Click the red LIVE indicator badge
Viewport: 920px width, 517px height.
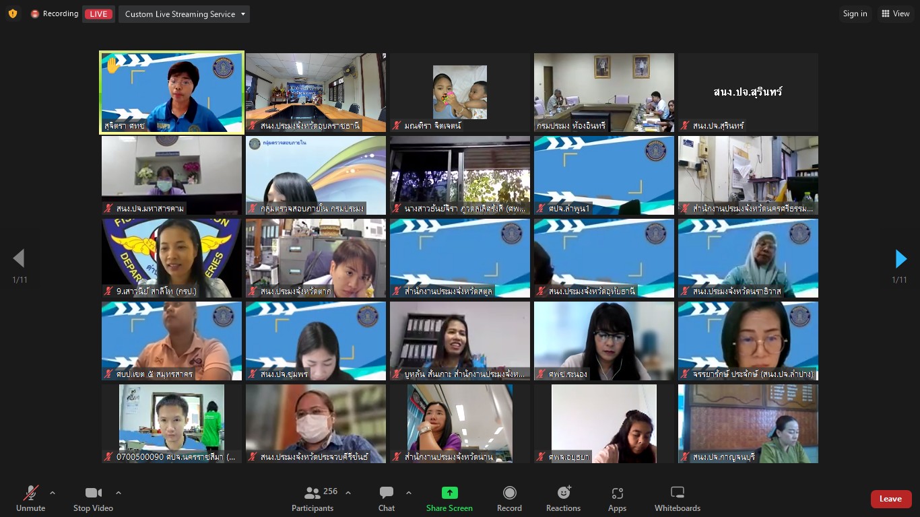tap(98, 14)
